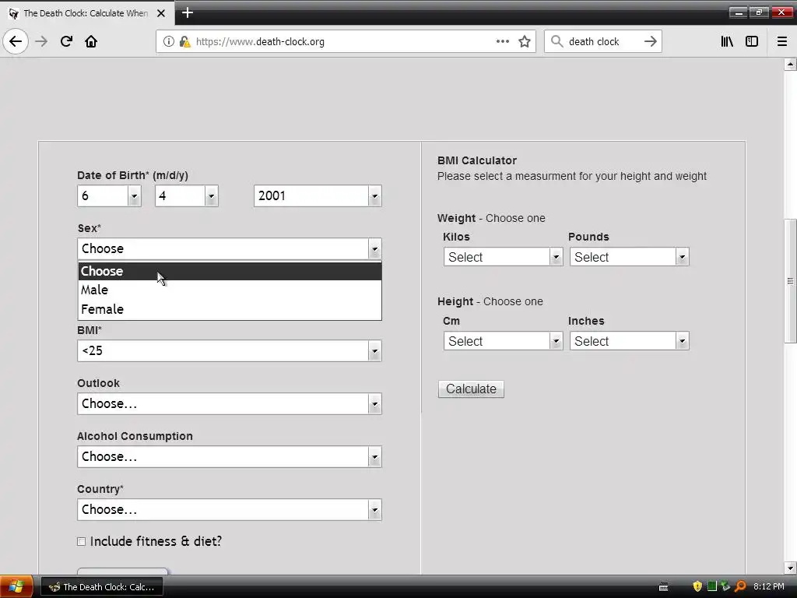Open a new tab with plus icon
The width and height of the screenshot is (797, 598).
(188, 12)
